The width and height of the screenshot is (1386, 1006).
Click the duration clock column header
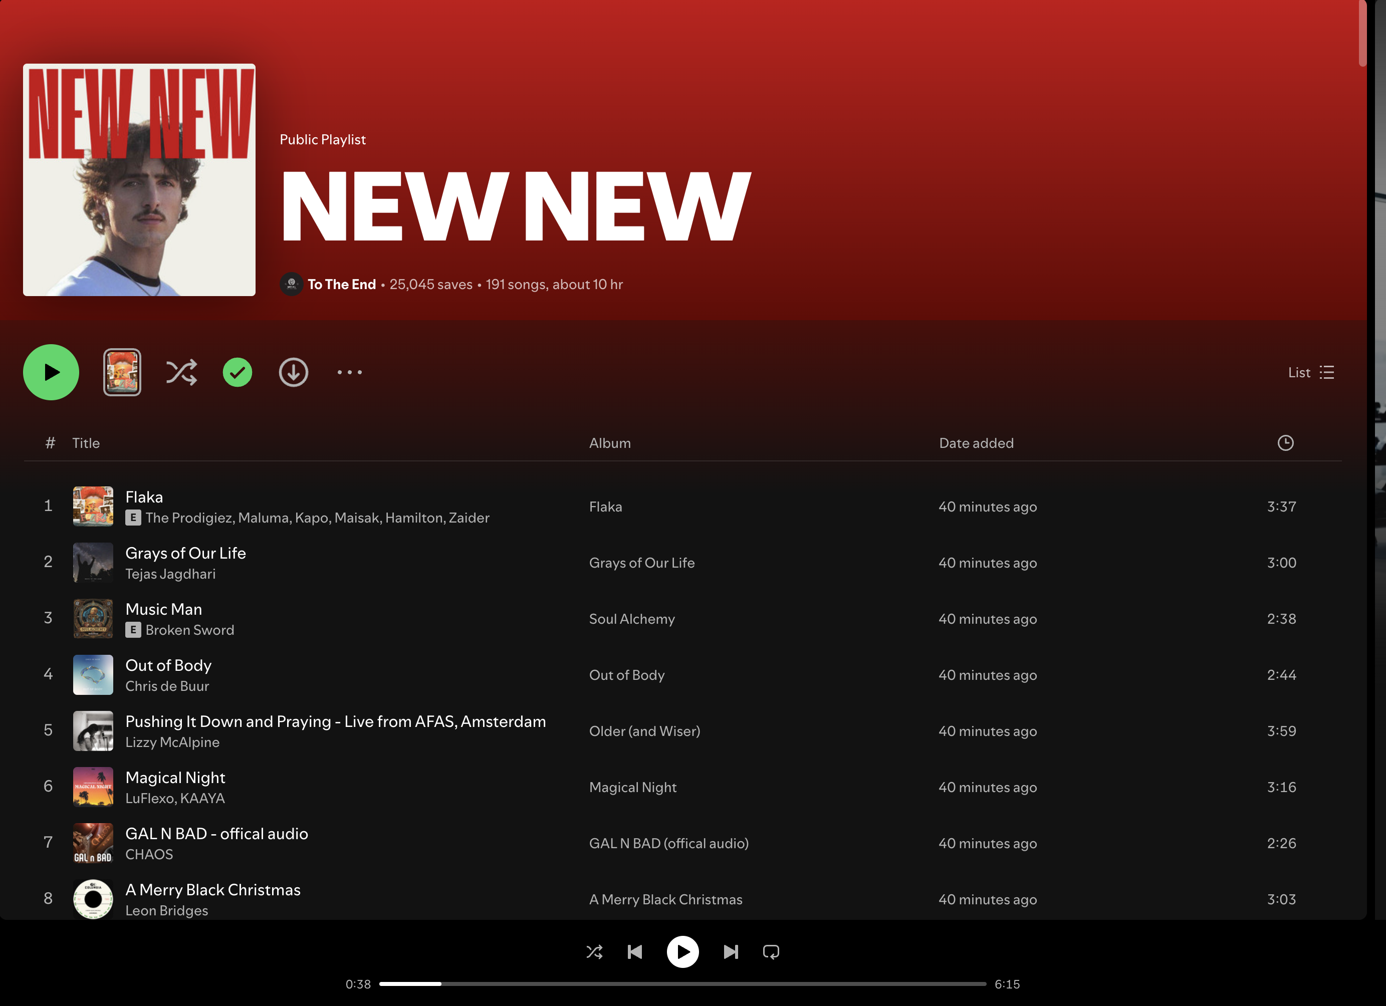(x=1285, y=443)
